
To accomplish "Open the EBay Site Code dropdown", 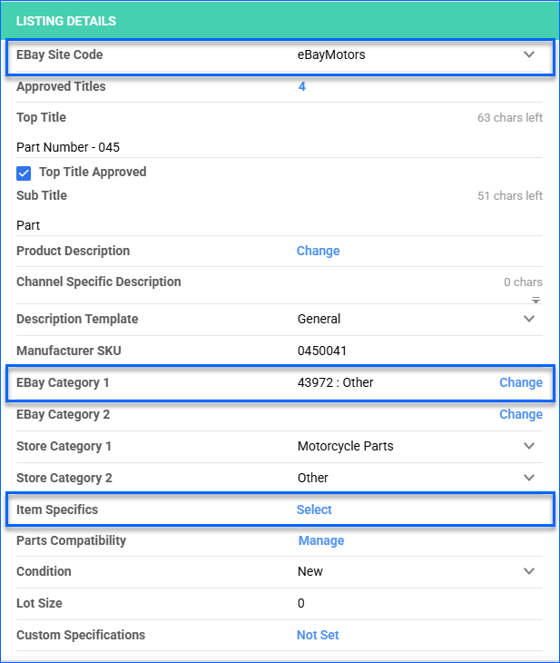I will point(529,54).
